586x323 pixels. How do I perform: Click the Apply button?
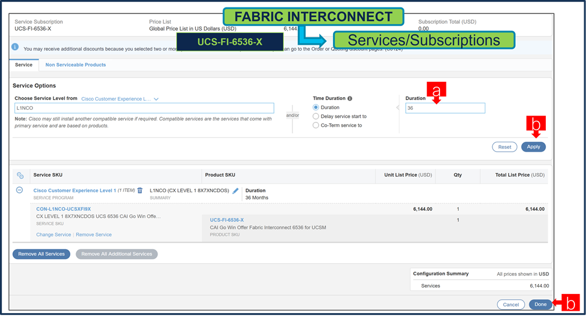533,147
